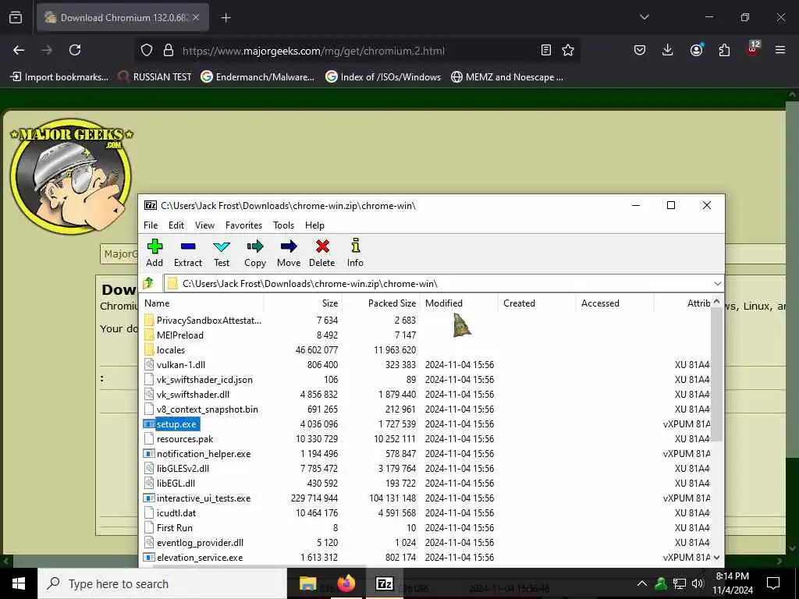Click the tracking protection shield icon
Image resolution: width=799 pixels, height=599 pixels.
147,50
